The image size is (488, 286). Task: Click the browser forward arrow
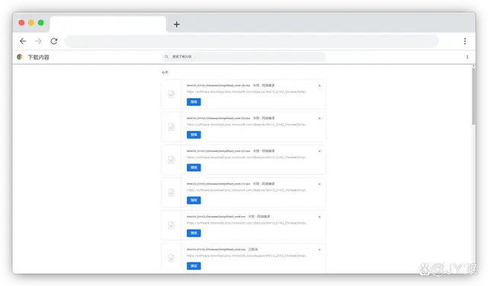[38, 41]
